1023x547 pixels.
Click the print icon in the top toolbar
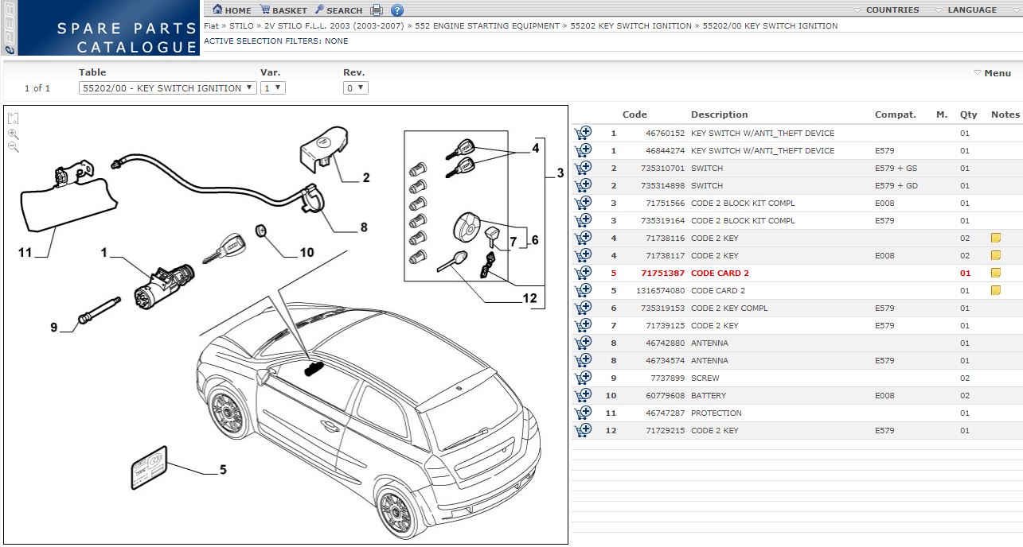[377, 10]
